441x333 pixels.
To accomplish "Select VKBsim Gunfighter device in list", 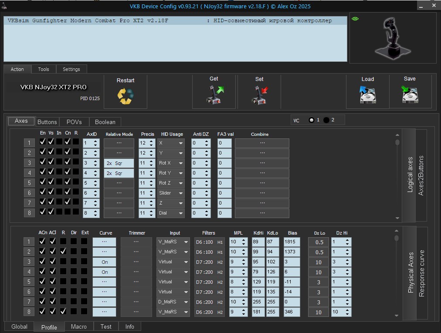I will point(175,20).
